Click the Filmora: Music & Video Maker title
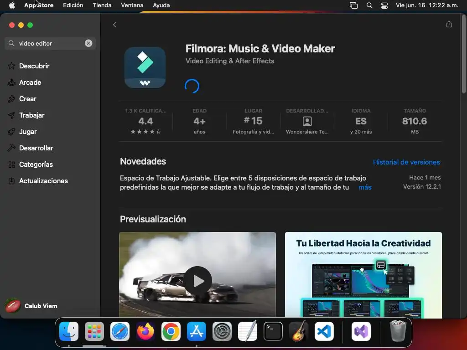Screen dimensions: 467x350 coord(260,48)
